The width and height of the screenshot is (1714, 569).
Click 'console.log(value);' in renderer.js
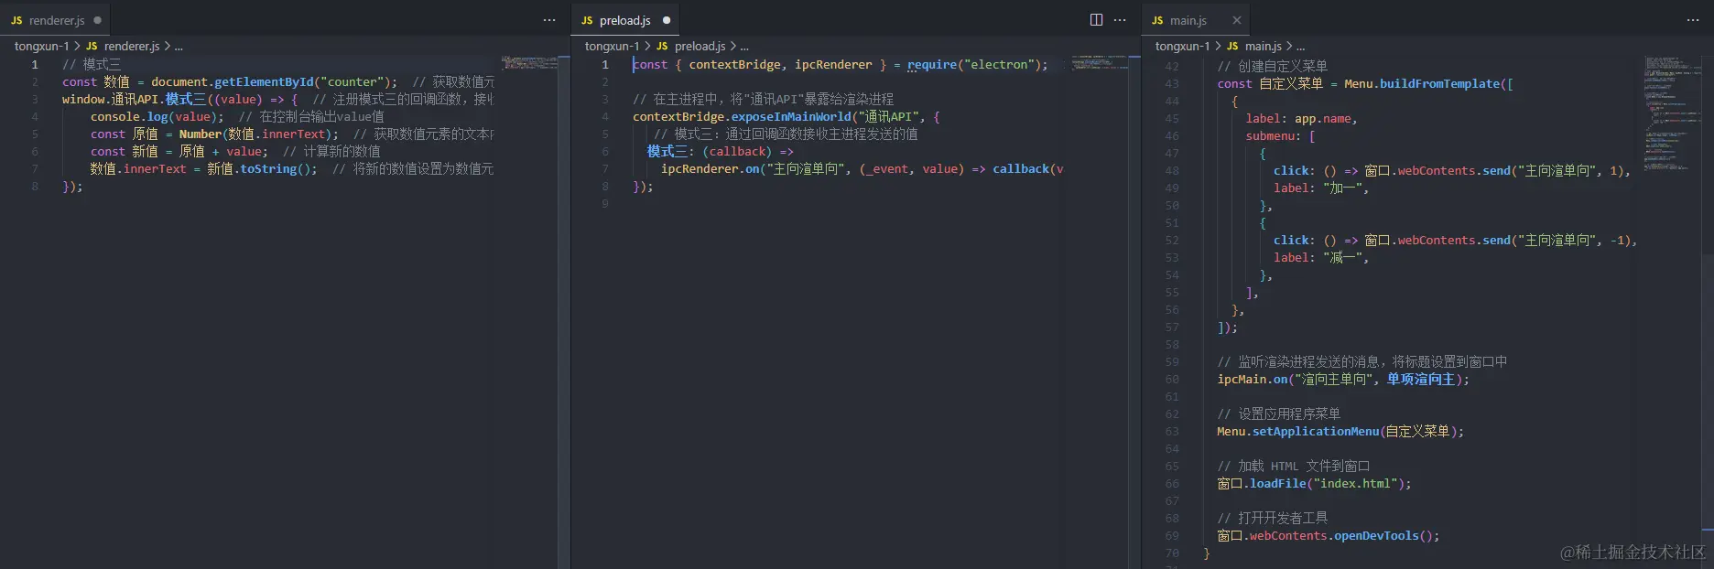(157, 116)
